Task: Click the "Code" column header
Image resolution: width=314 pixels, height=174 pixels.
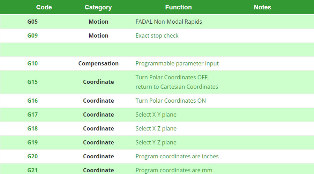Action: [44, 7]
